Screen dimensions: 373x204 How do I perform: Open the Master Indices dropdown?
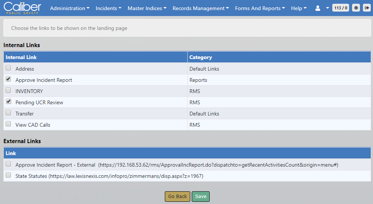147,8
